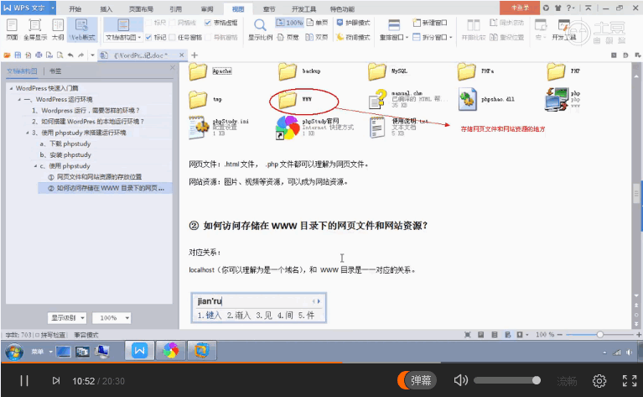Pause the video playback
Screen dimensions: 643x397
[24, 381]
